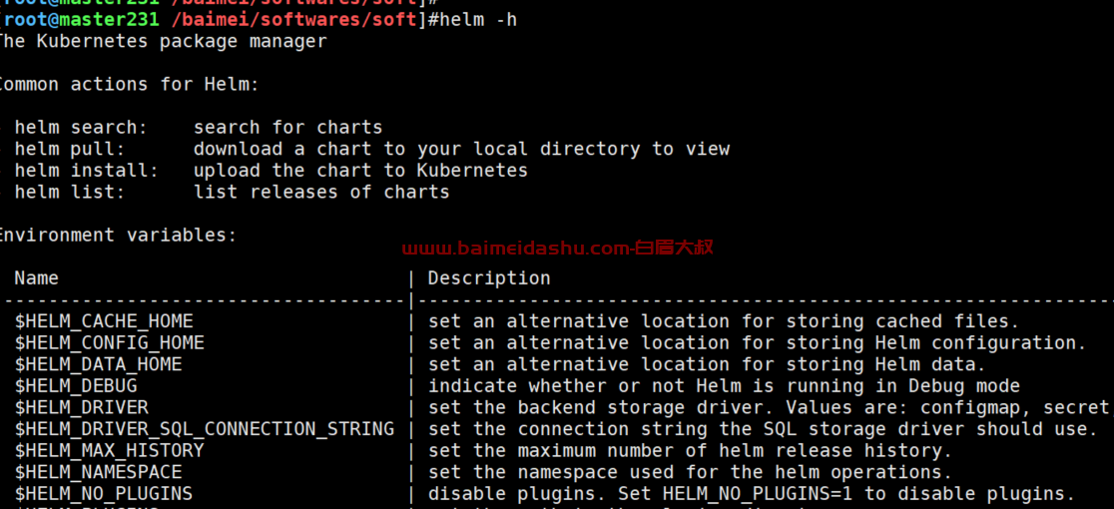Click the 'Description' column header

point(489,278)
